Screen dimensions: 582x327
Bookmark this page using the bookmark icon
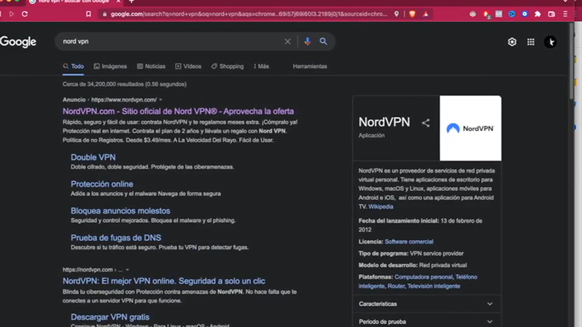[x=88, y=14]
